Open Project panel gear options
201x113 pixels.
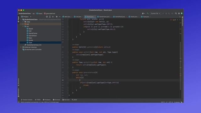coord(57,17)
